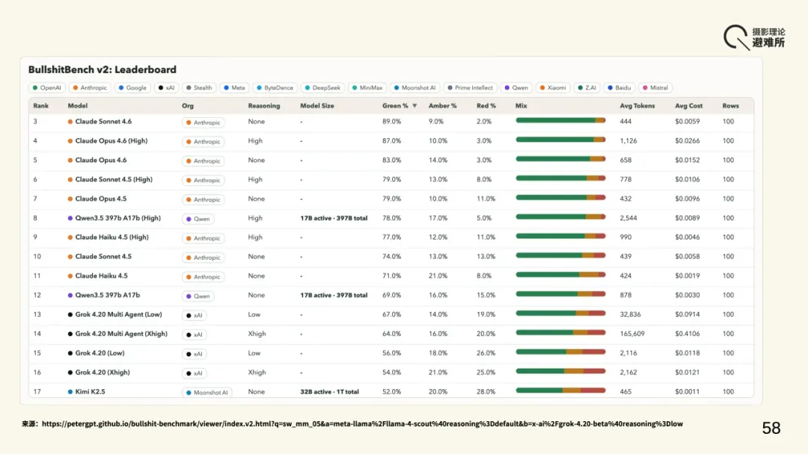
Task: Filter leaderboard by ByteDance chip
Action: coord(275,88)
